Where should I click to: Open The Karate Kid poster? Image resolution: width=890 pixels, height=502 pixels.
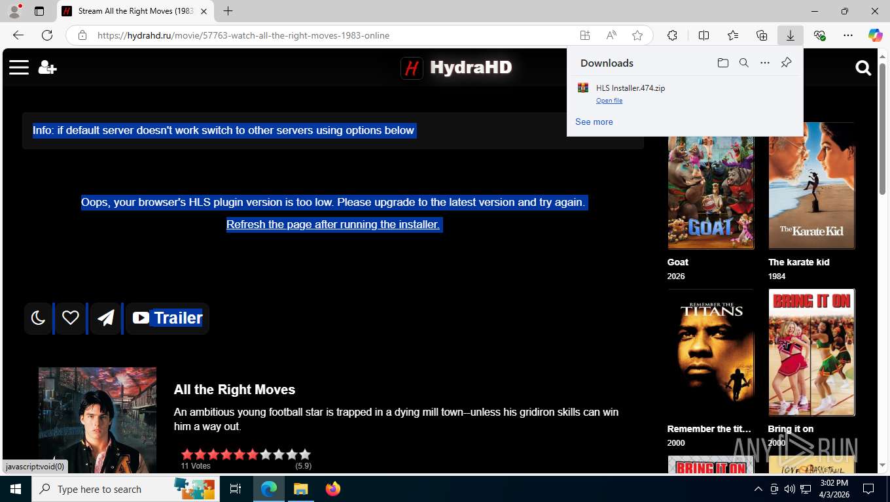[811, 186]
